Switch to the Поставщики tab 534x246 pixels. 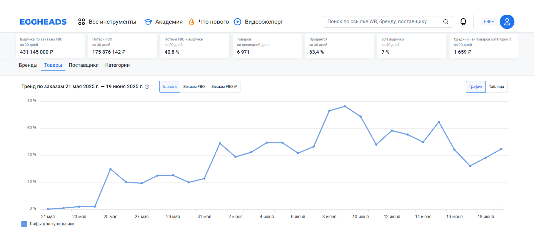(x=84, y=65)
